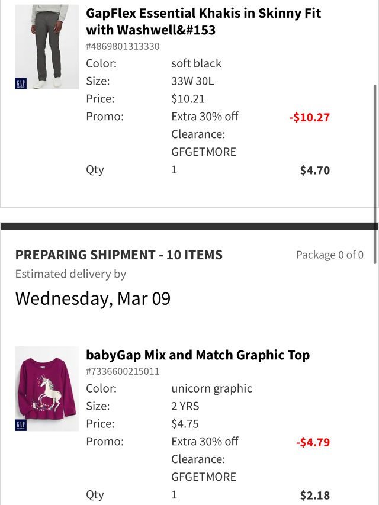Select item number #7336600215011
The height and width of the screenshot is (505, 379).
tap(123, 371)
